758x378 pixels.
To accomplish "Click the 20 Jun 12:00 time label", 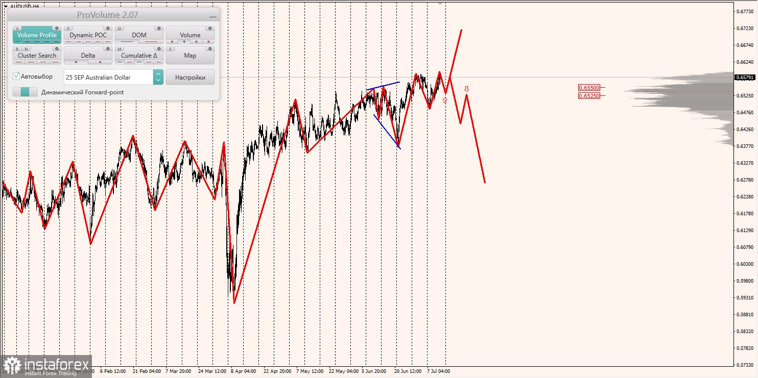I will pos(408,371).
